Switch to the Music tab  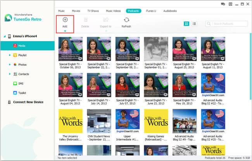pos(61,11)
